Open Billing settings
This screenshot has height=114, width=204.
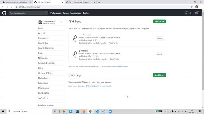[x=50, y=68]
